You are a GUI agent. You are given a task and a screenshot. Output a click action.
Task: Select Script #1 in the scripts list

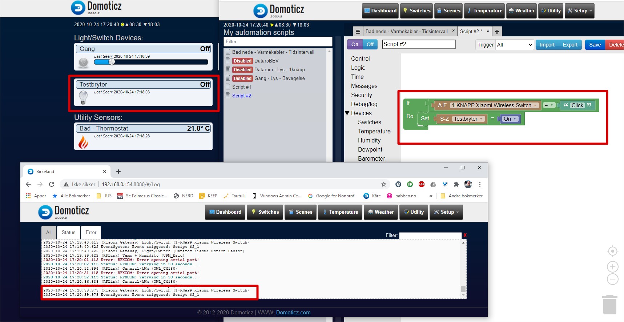pyautogui.click(x=242, y=87)
